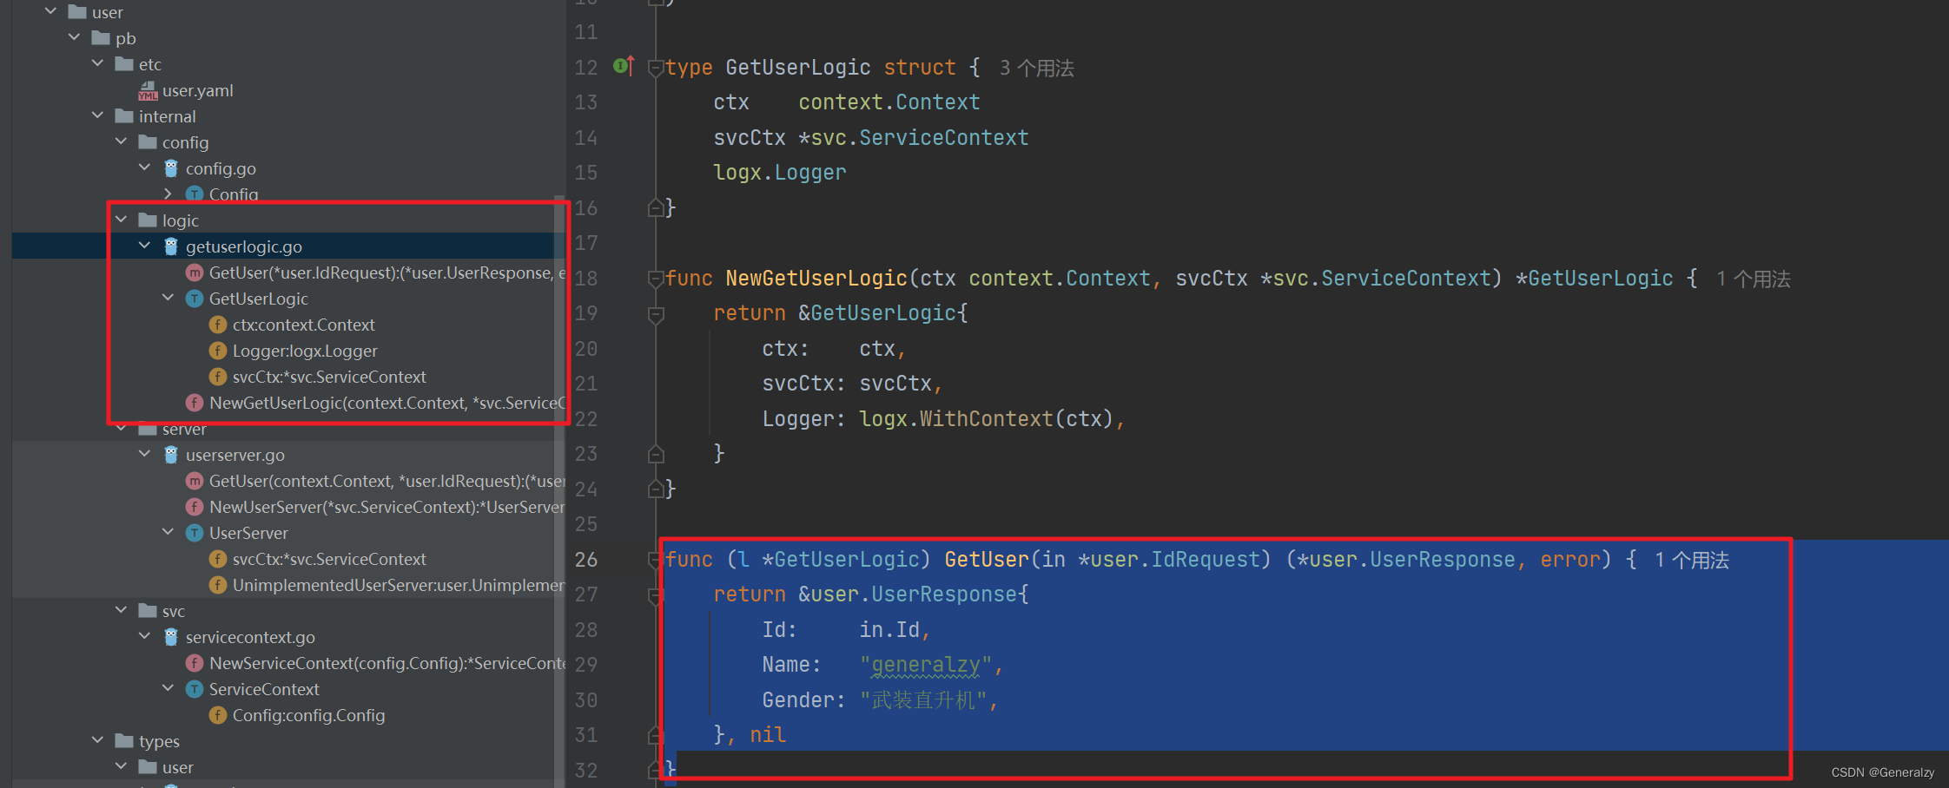Click the UserServer type icon

coord(195,533)
